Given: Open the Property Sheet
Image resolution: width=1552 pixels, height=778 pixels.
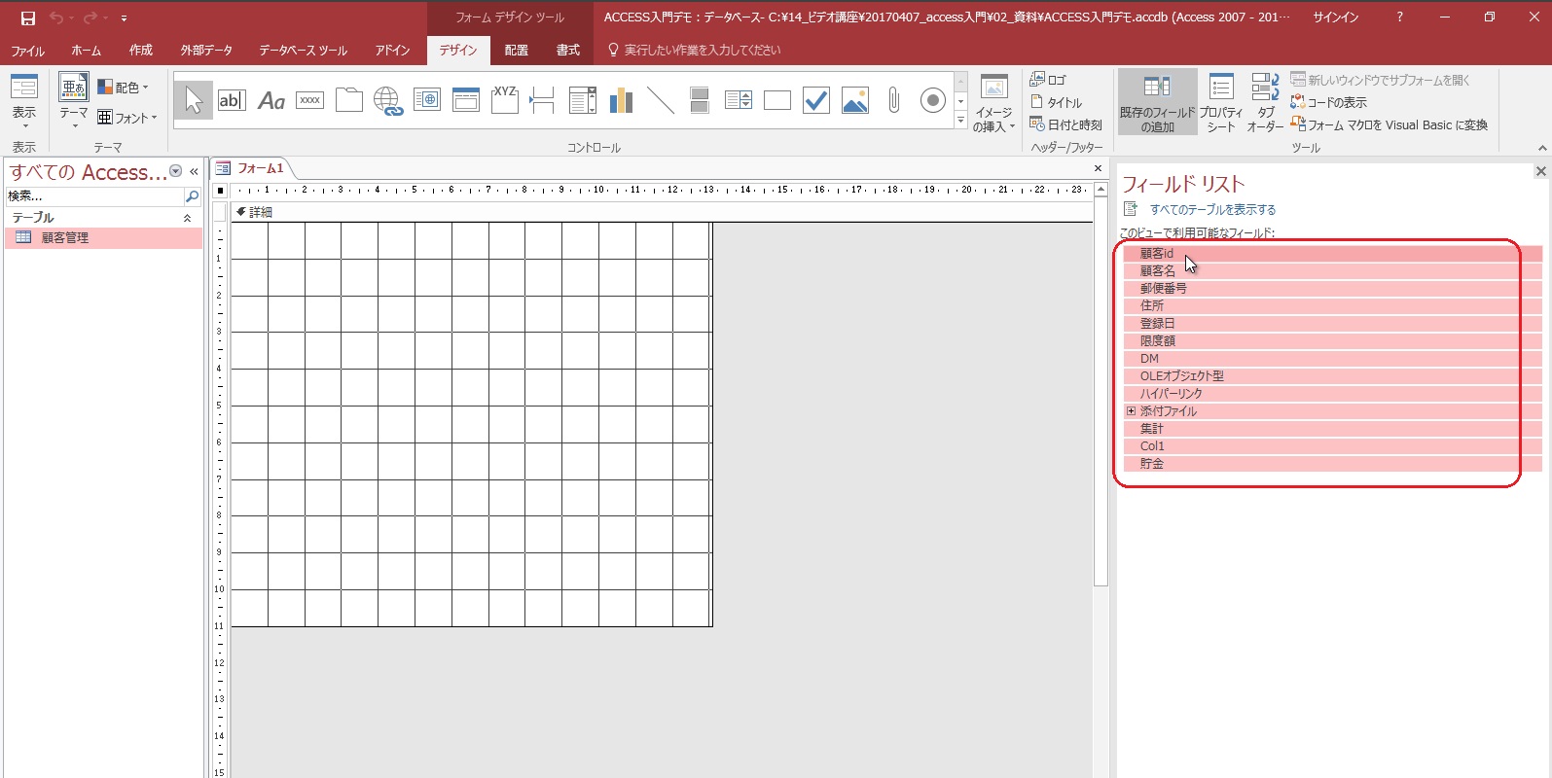Looking at the screenshot, I should [x=1221, y=102].
